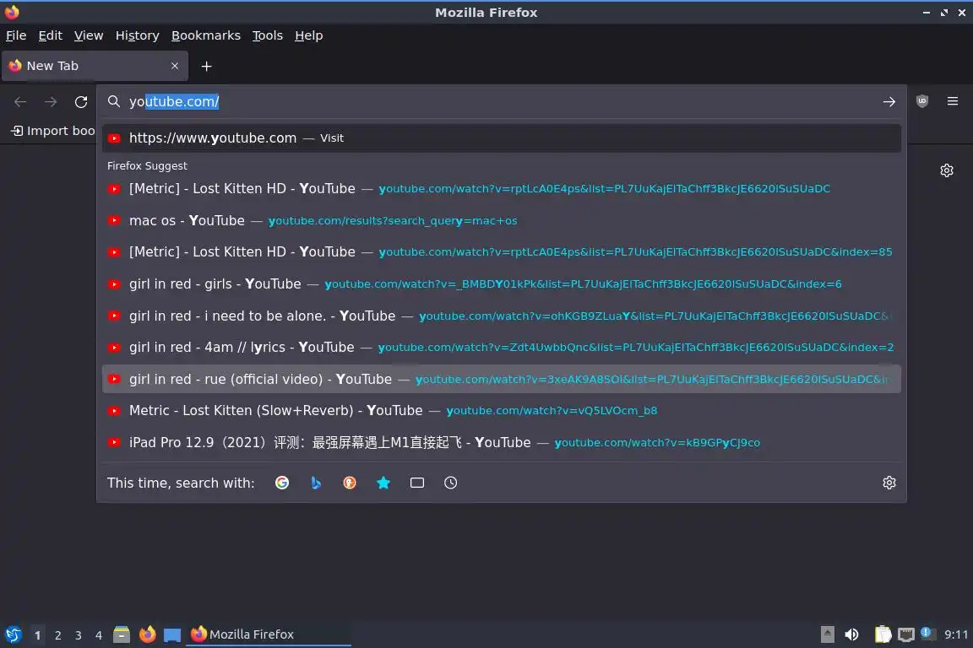Screen dimensions: 973x648
Task: Open the Bookmarks menu
Action: (x=206, y=35)
